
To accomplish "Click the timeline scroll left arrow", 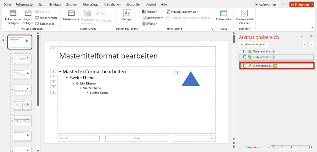I will (269, 147).
